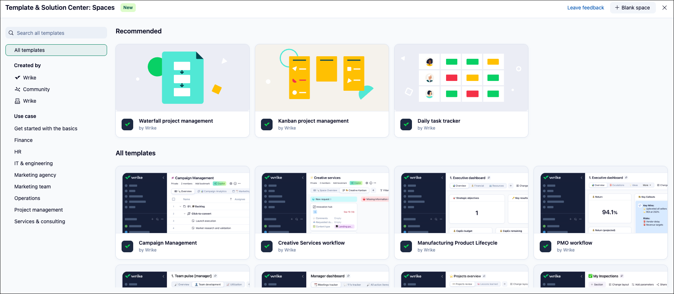This screenshot has height=294, width=674.
Task: Click the Wrike badge on Kanban project management
Action: pos(267,124)
